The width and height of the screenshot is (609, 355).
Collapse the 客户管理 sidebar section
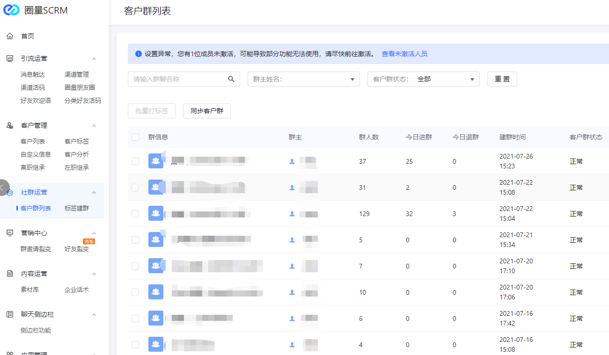click(x=94, y=125)
